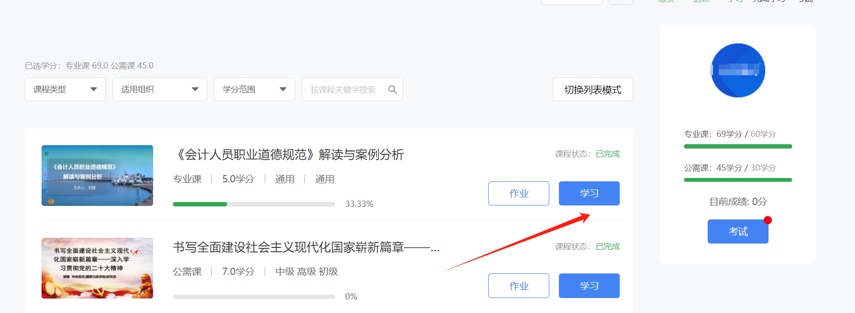Click the 公需课 45学分 progress bar
Image resolution: width=855 pixels, height=313 pixels.
[x=738, y=180]
